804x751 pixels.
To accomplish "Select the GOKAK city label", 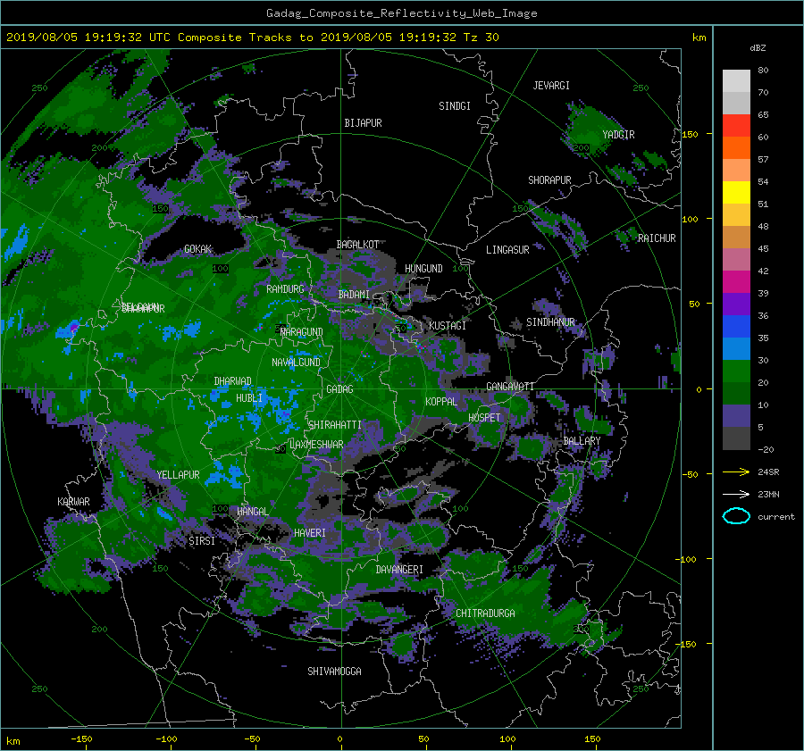I will coord(198,249).
